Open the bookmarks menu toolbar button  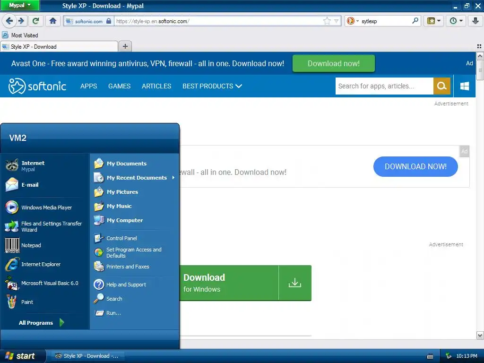434,21
